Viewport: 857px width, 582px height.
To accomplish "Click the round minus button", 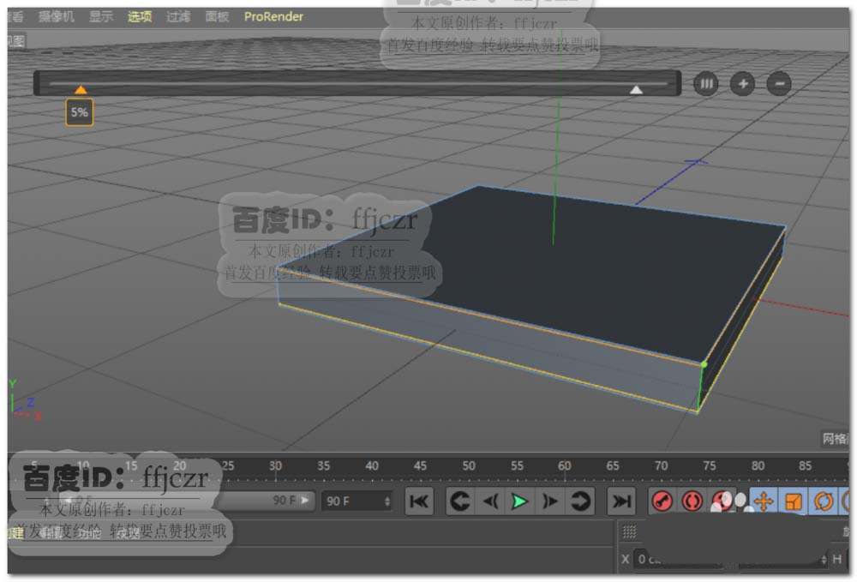I will [779, 84].
